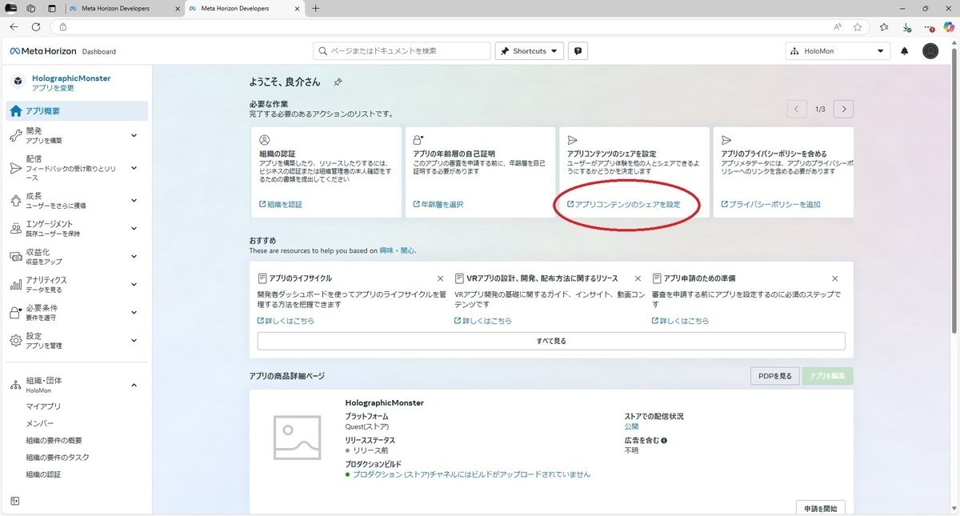
Task: Click the favorites star in address bar
Action: click(x=858, y=26)
